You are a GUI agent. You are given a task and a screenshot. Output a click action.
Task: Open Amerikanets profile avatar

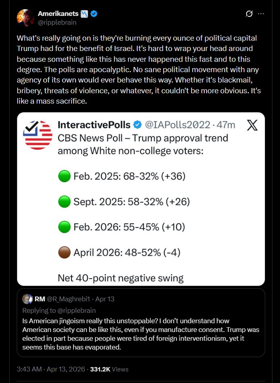coord(25,18)
